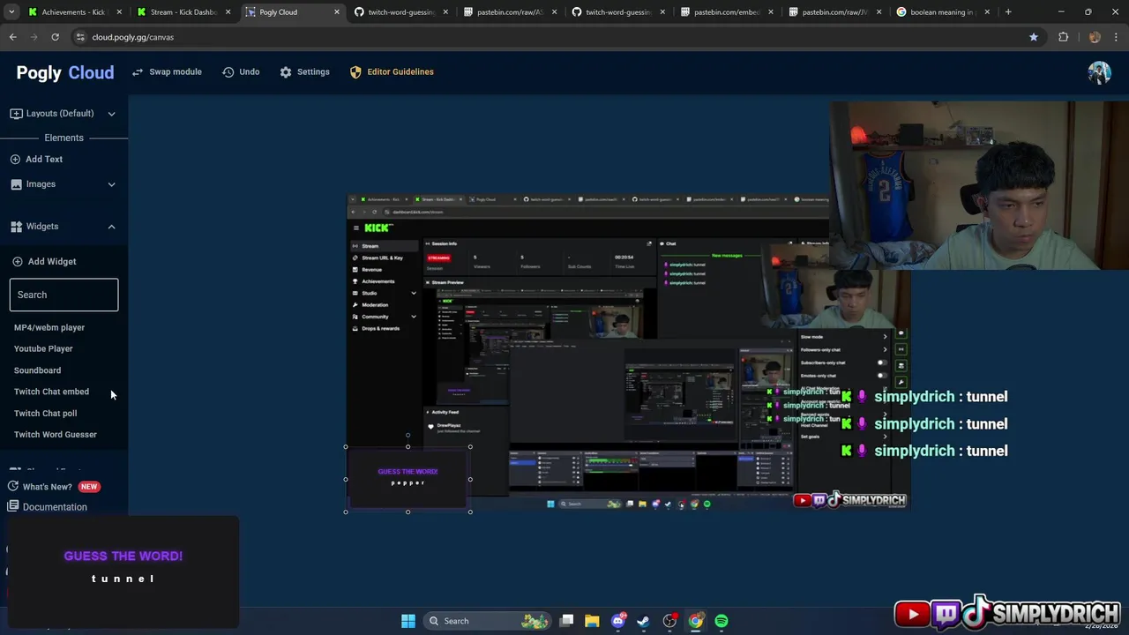Click the NEW badge beside What's New
Viewport: 1129px width, 635px height.
coord(89,487)
